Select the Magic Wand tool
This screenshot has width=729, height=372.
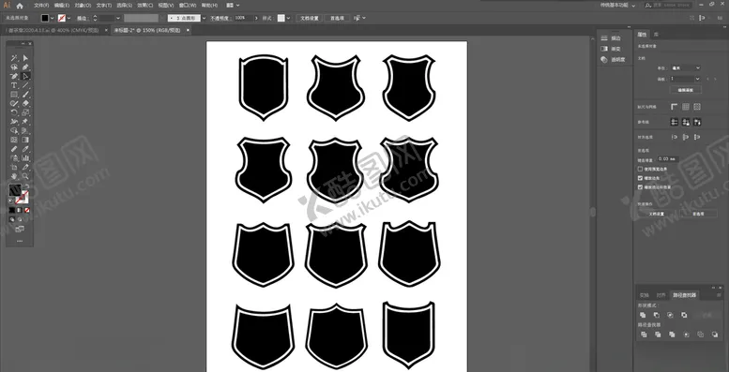click(x=14, y=58)
